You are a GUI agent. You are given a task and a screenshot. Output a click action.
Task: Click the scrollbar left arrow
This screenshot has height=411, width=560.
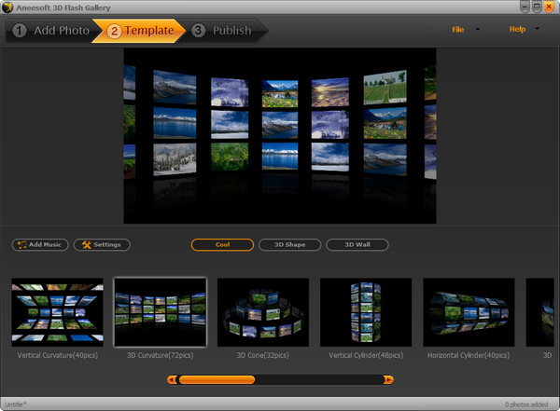tap(172, 379)
